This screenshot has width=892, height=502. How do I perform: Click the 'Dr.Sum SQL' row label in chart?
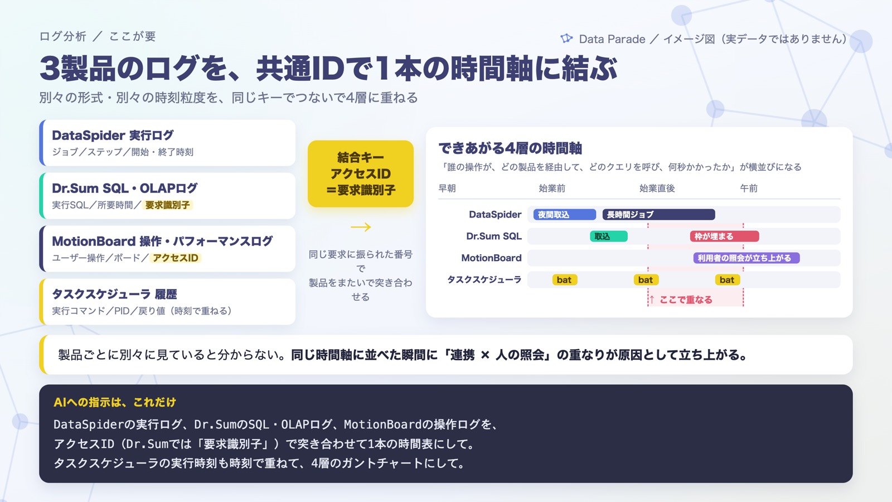(494, 236)
